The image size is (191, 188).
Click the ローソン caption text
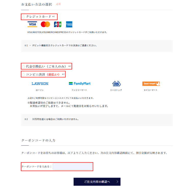click(x=40, y=90)
